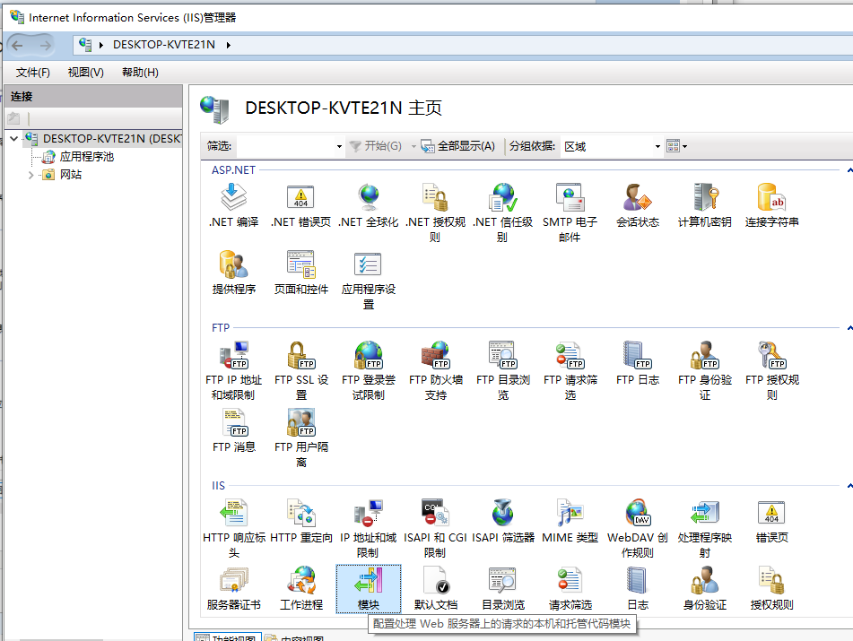
Task: Open 默认文档 feature
Action: pos(435,588)
